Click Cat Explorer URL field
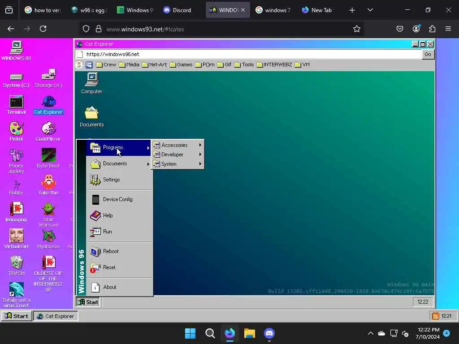Viewport: 459px width, 344px height. [x=248, y=54]
